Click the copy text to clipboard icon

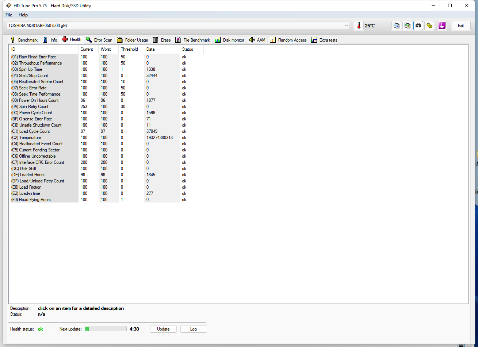[396, 26]
